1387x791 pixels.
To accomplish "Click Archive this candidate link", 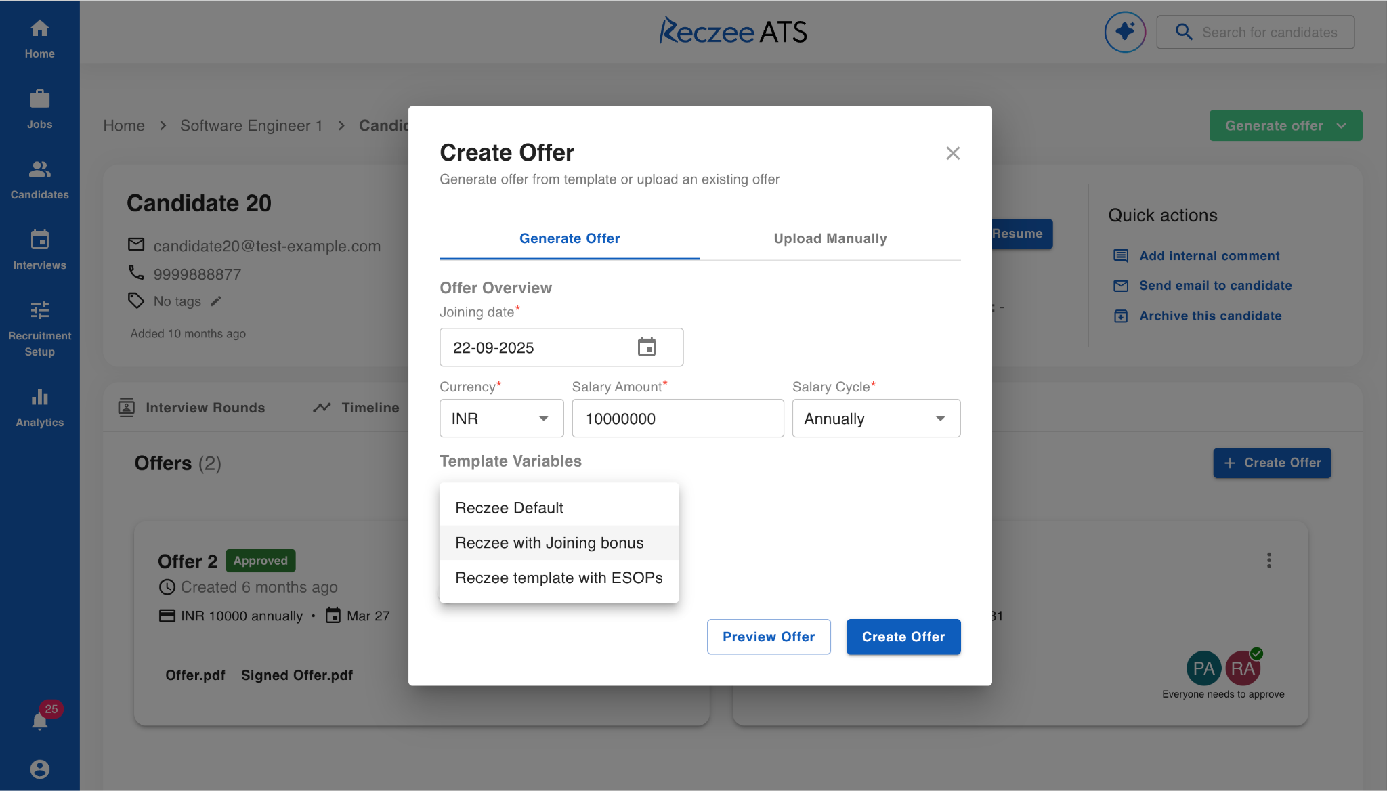I will 1210,316.
